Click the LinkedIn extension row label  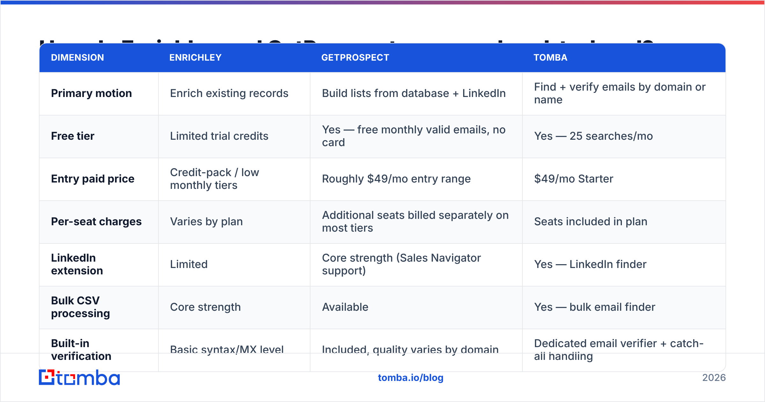[77, 264]
